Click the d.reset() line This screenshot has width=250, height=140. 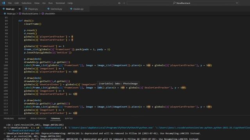click(30, 33)
